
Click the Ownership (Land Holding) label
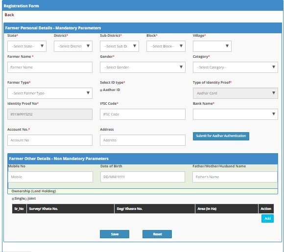pyautogui.click(x=34, y=191)
